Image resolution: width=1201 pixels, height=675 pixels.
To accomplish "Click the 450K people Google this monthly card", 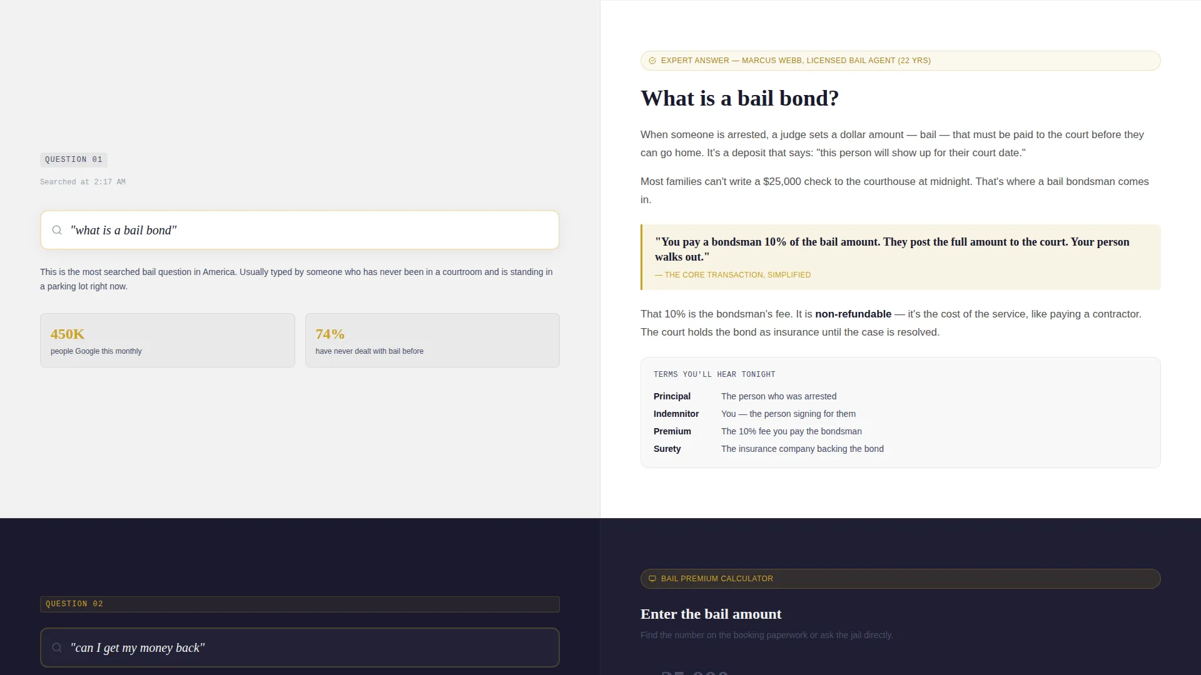I will pyautogui.click(x=168, y=340).
